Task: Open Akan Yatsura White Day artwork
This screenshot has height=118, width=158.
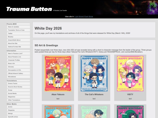Action: (x=58, y=73)
